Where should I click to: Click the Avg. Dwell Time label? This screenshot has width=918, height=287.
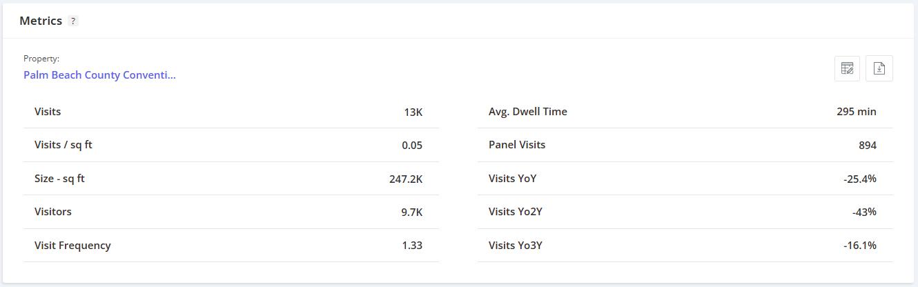click(x=527, y=112)
